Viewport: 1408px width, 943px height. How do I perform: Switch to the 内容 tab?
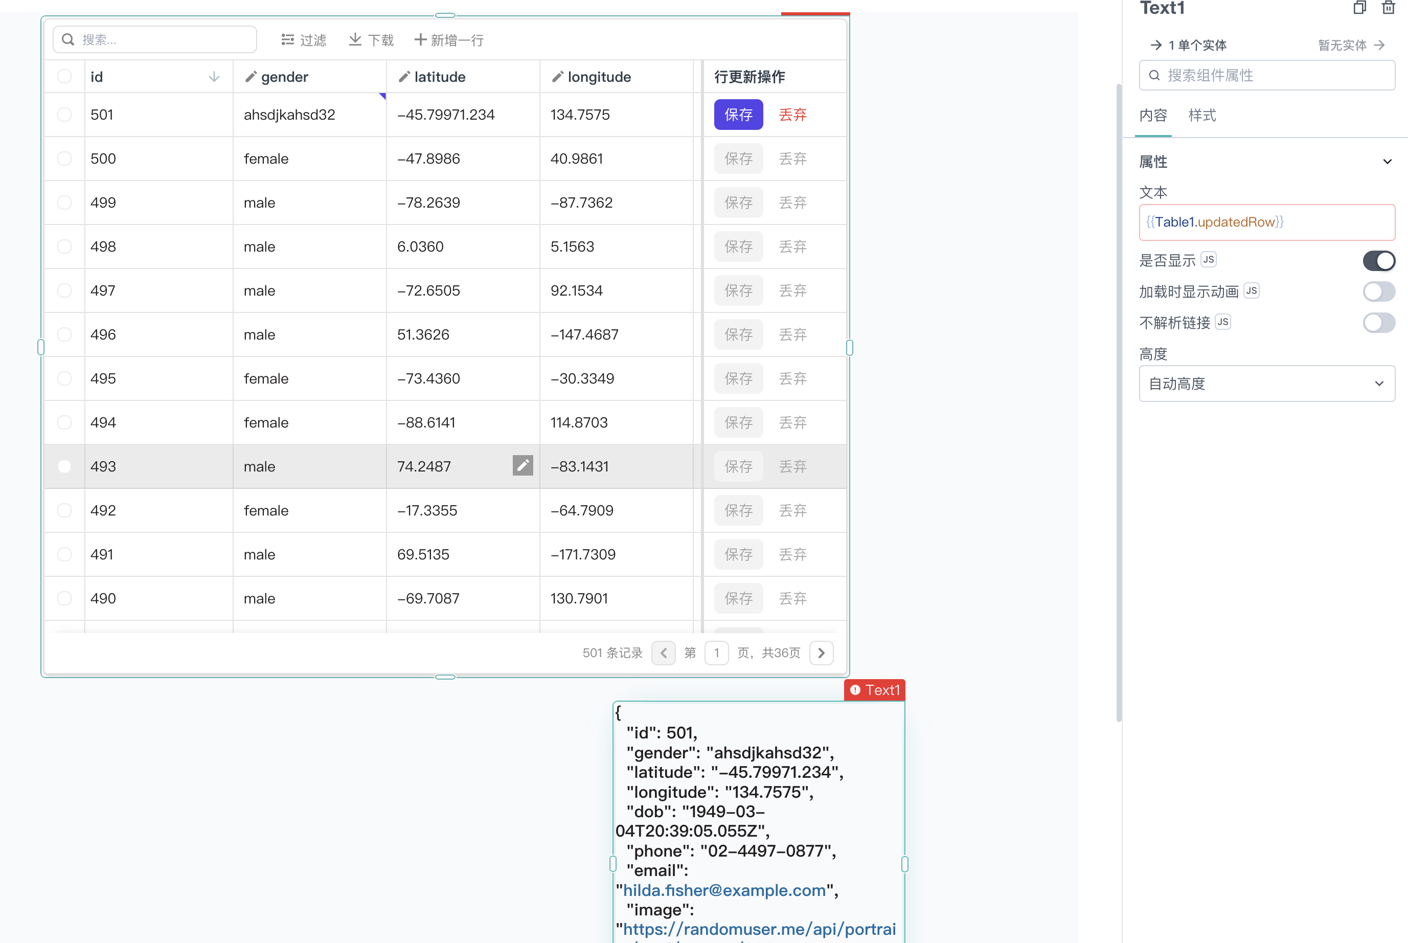(1153, 116)
